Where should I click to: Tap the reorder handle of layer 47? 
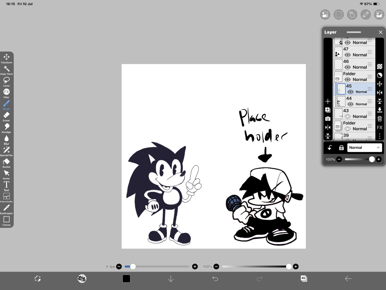[x=370, y=52]
